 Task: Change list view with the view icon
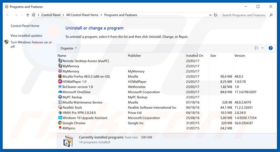[x=257, y=48]
